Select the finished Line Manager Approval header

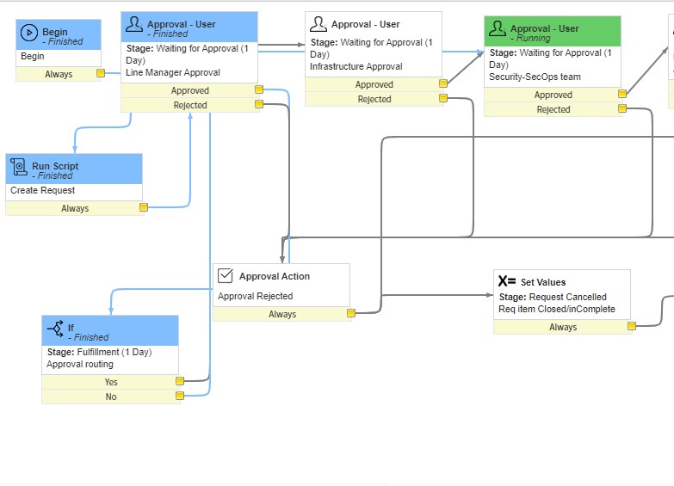coord(189,27)
